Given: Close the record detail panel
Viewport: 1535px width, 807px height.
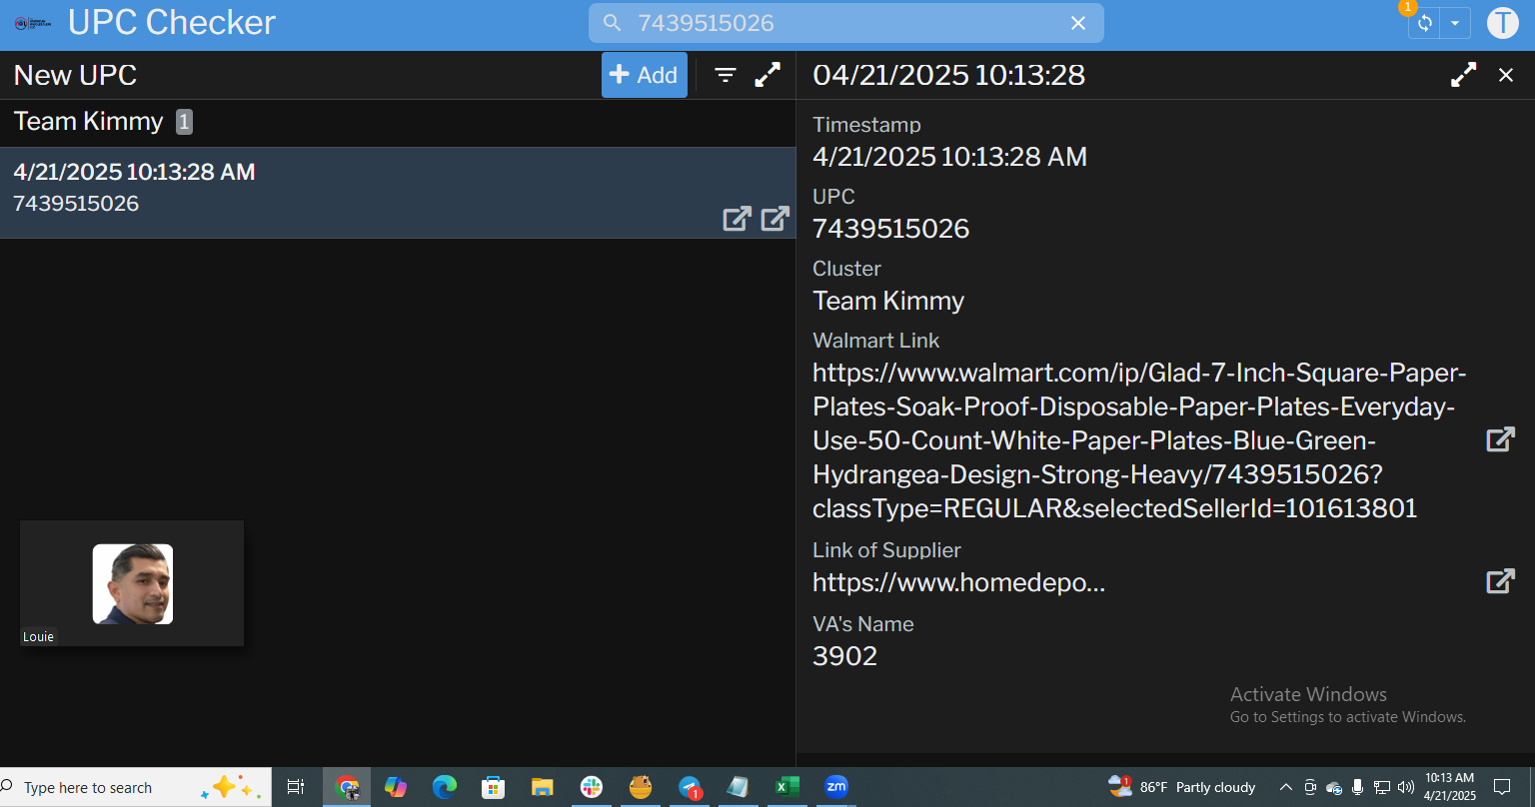Looking at the screenshot, I should 1506,75.
